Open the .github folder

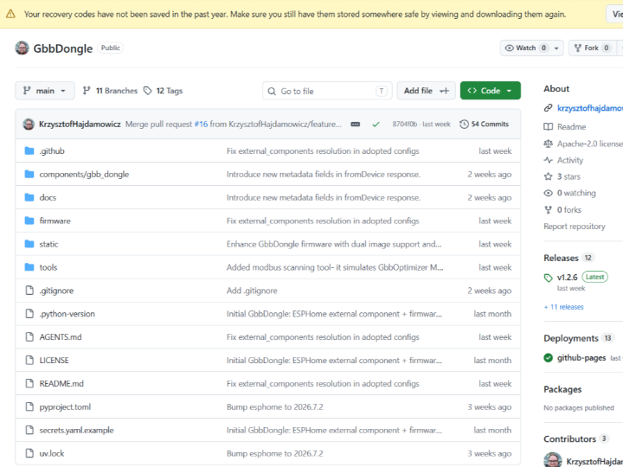[52, 150]
